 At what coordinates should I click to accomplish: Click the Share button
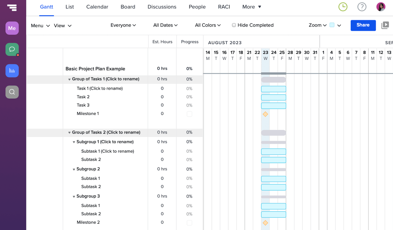(x=363, y=25)
